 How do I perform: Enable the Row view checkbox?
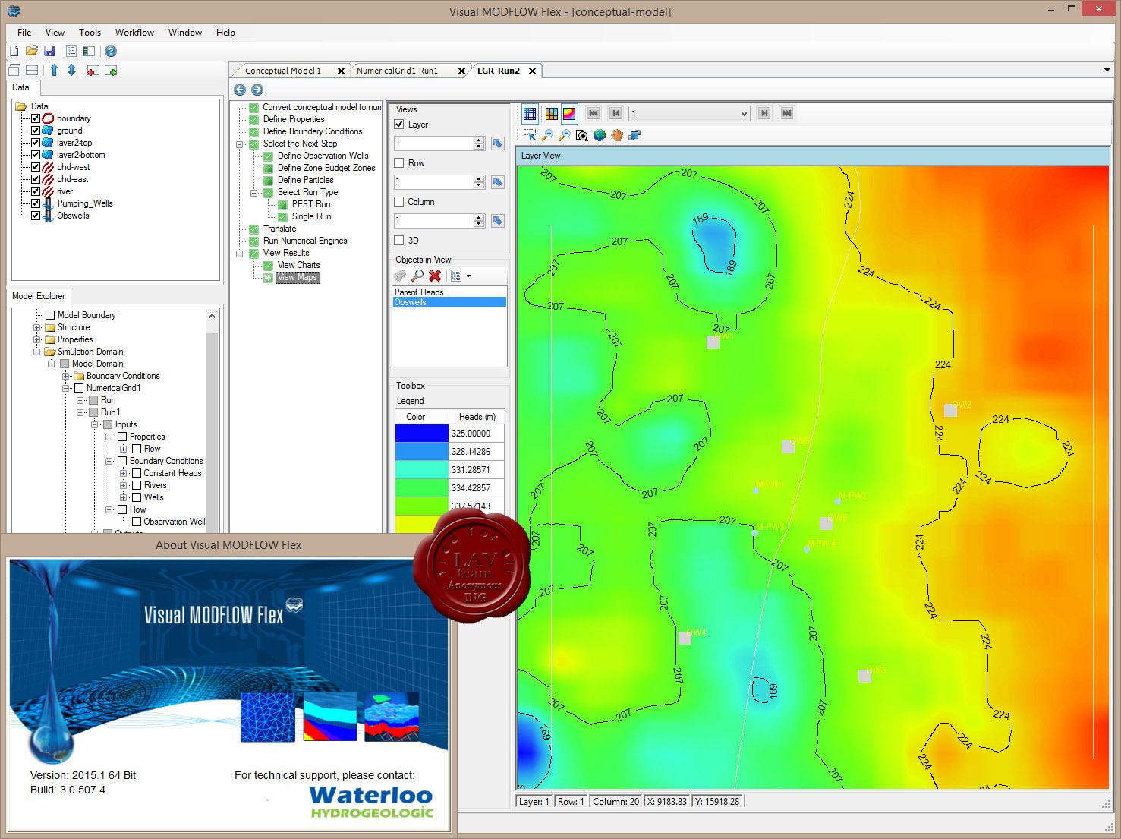(399, 163)
